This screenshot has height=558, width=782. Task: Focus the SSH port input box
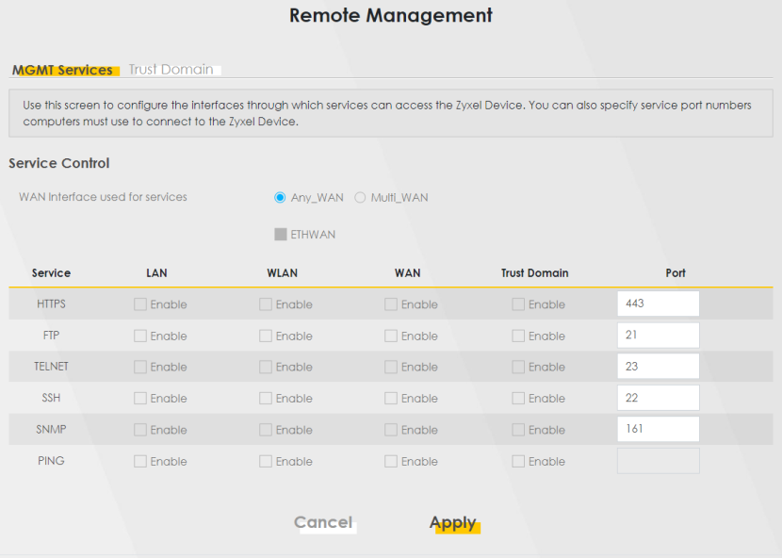pos(658,398)
